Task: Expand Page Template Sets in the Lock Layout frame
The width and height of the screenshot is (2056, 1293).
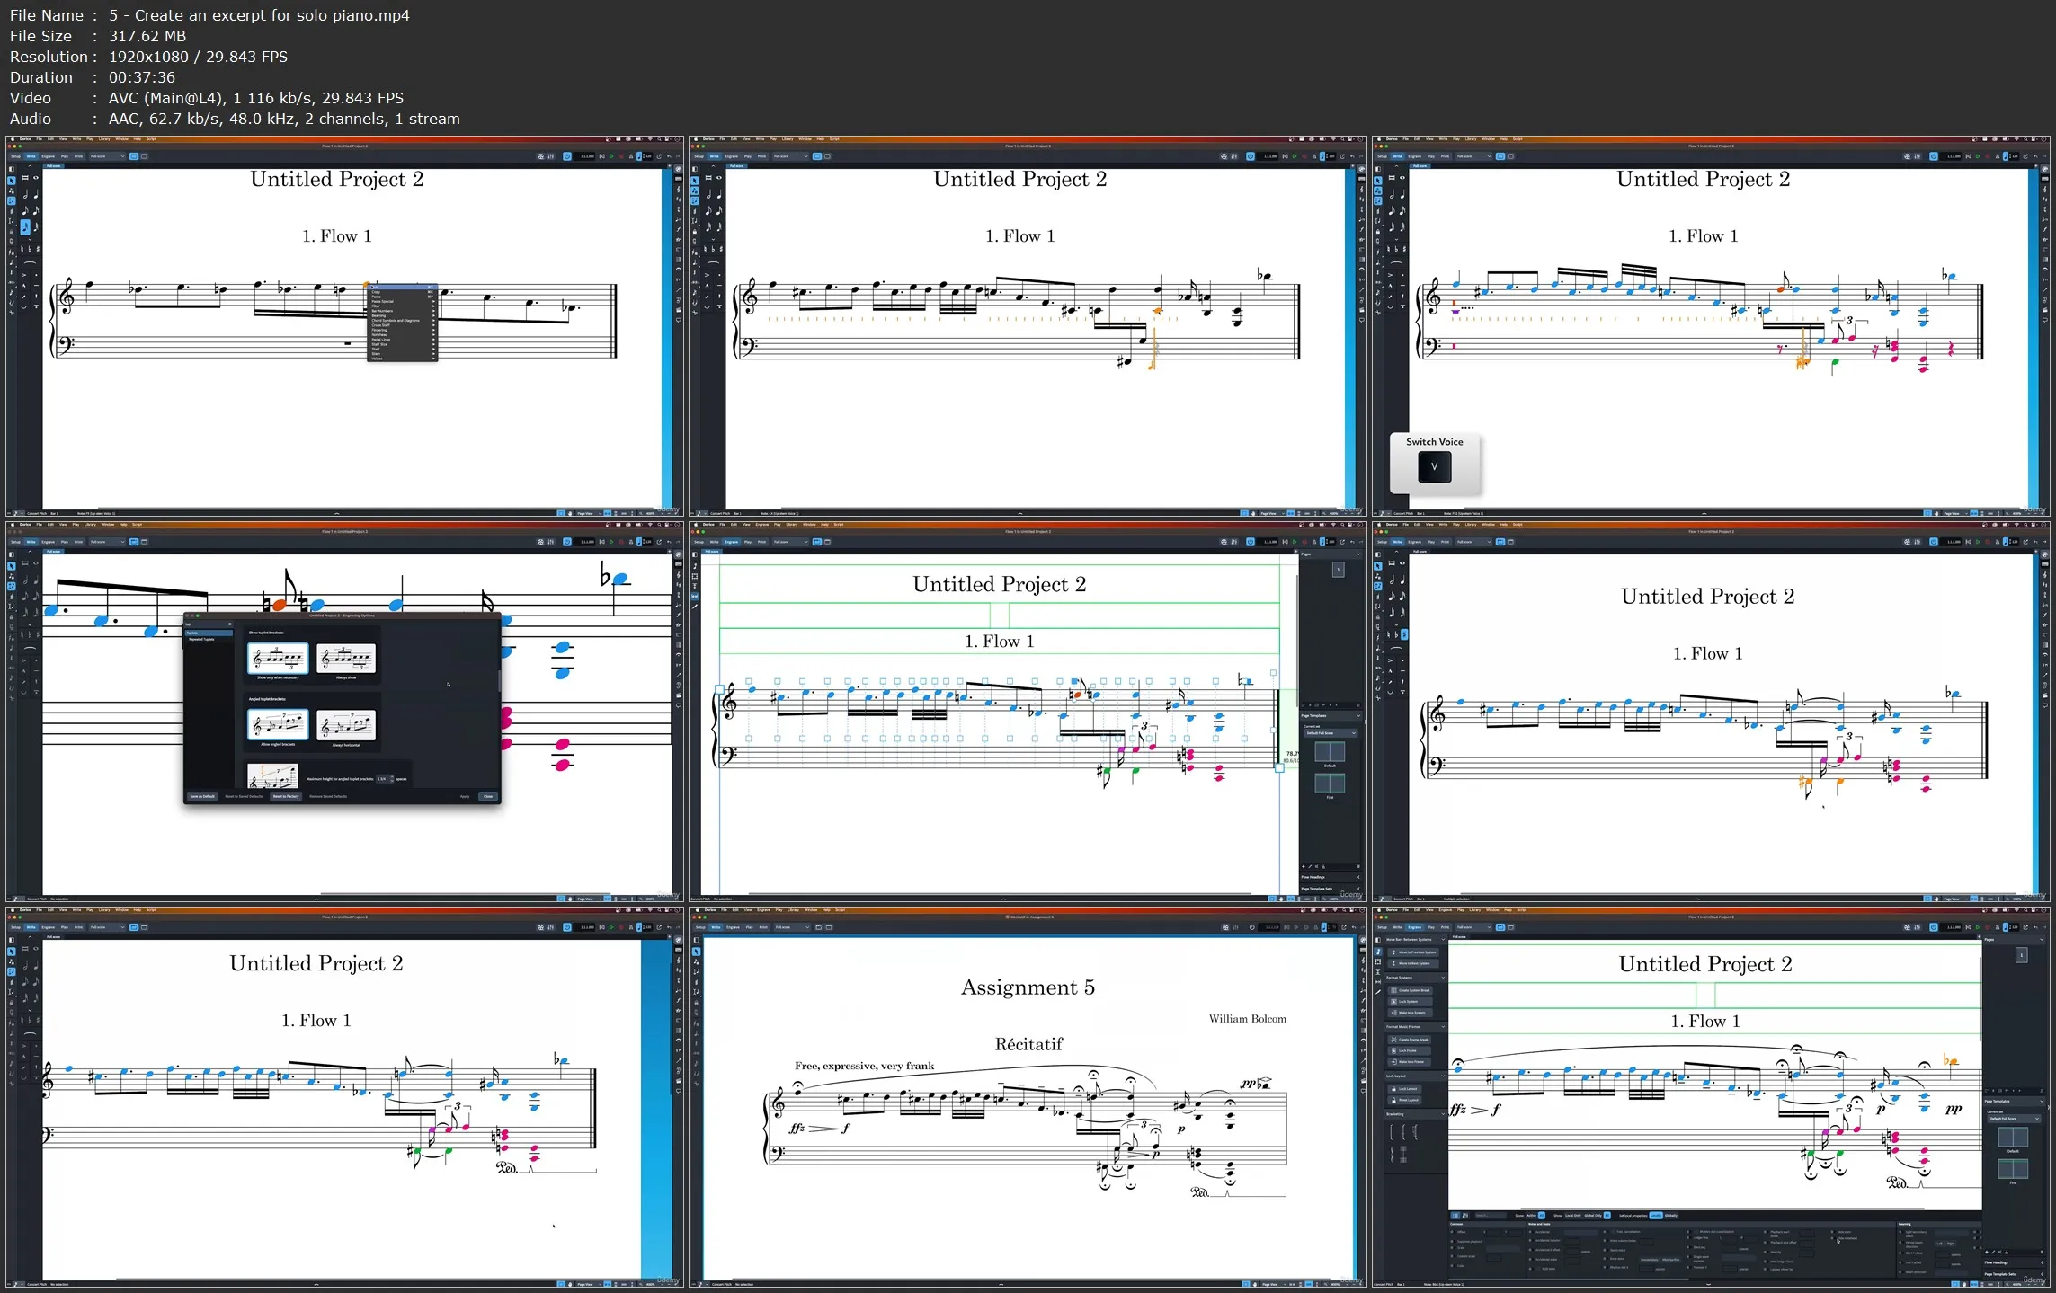Action: click(x=2014, y=1274)
